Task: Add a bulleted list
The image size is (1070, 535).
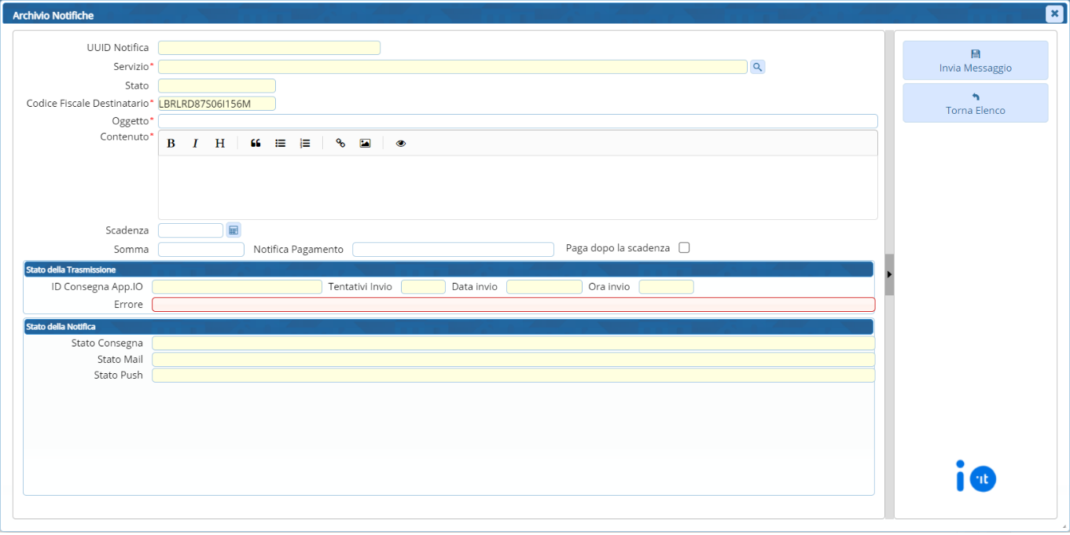Action: pyautogui.click(x=280, y=143)
